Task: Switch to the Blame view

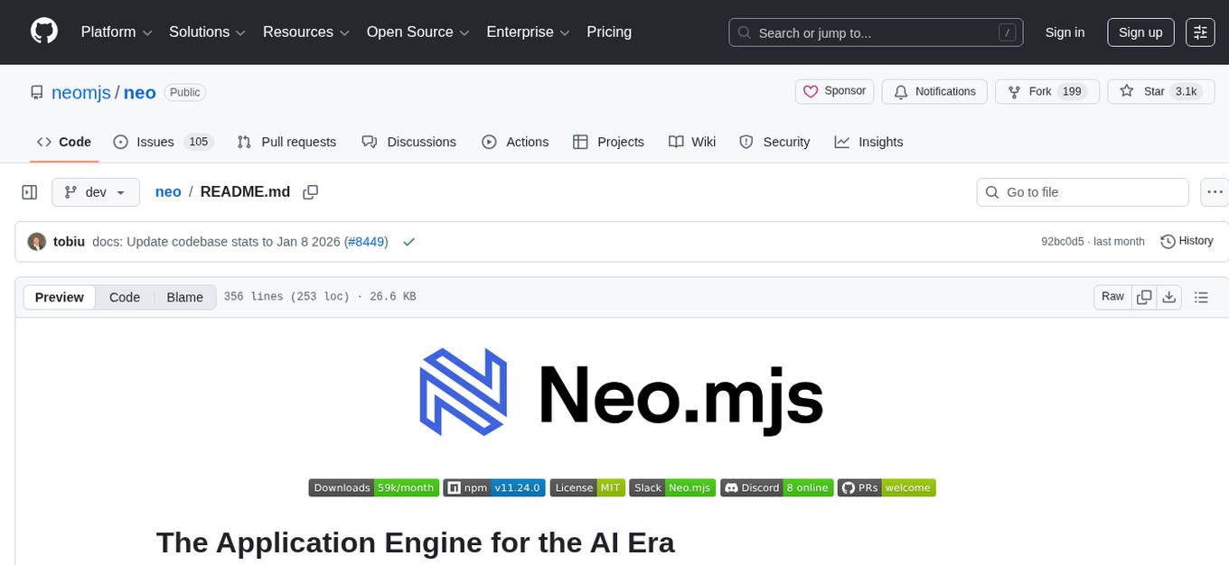Action: point(184,297)
